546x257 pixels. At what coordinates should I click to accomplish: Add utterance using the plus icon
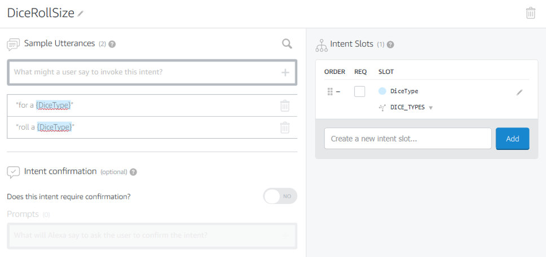(285, 72)
